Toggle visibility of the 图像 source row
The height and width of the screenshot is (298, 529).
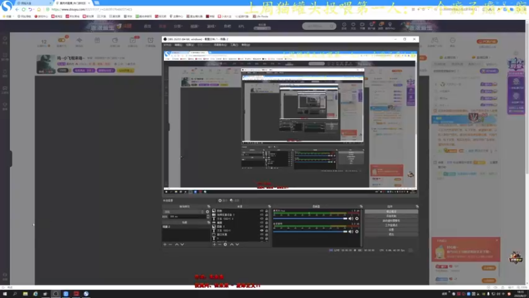click(x=261, y=211)
